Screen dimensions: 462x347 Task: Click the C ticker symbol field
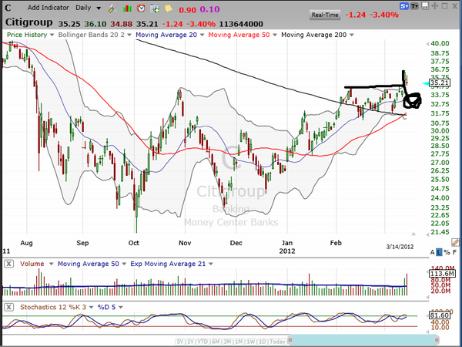[8, 8]
